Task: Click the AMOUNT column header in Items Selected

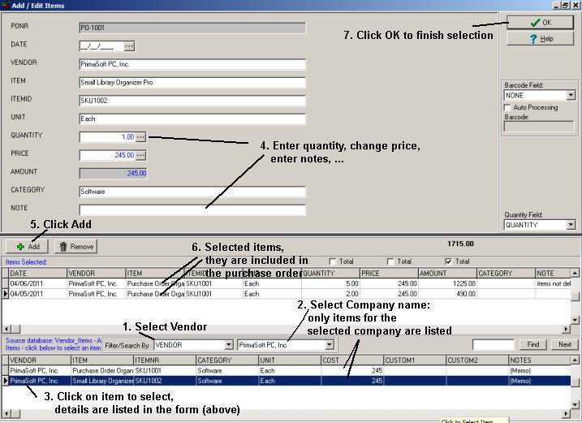Action: point(447,274)
